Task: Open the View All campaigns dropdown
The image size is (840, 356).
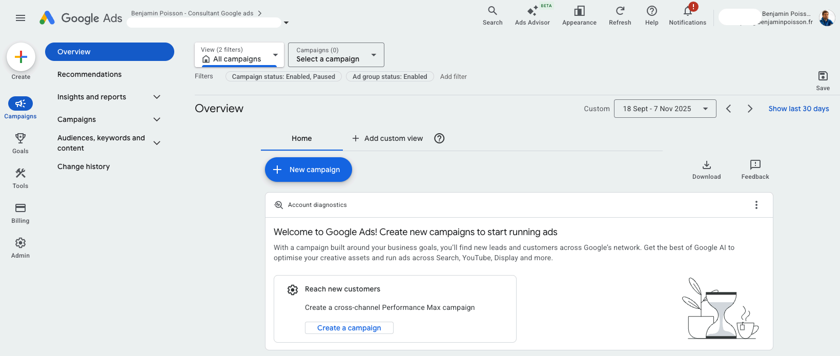Action: point(239,55)
